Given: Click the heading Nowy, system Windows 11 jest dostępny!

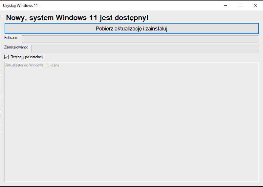Looking at the screenshot, I should pos(77,18).
